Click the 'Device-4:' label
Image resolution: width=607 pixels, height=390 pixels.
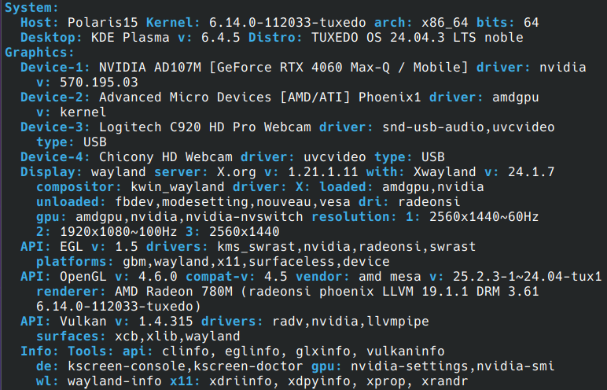point(55,156)
